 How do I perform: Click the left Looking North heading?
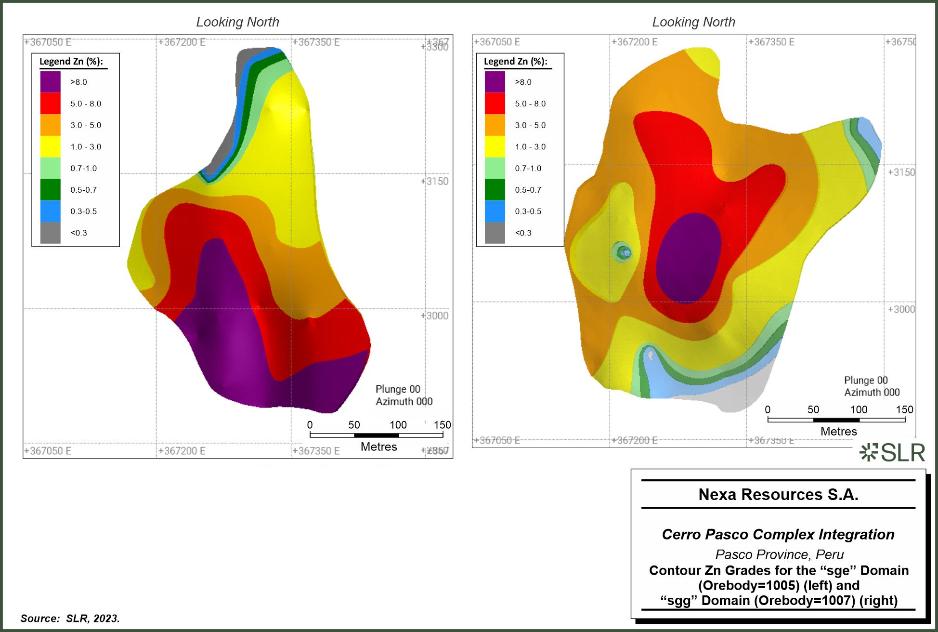[237, 22]
